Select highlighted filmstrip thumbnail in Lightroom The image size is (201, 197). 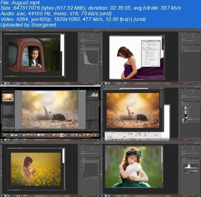click(62, 135)
